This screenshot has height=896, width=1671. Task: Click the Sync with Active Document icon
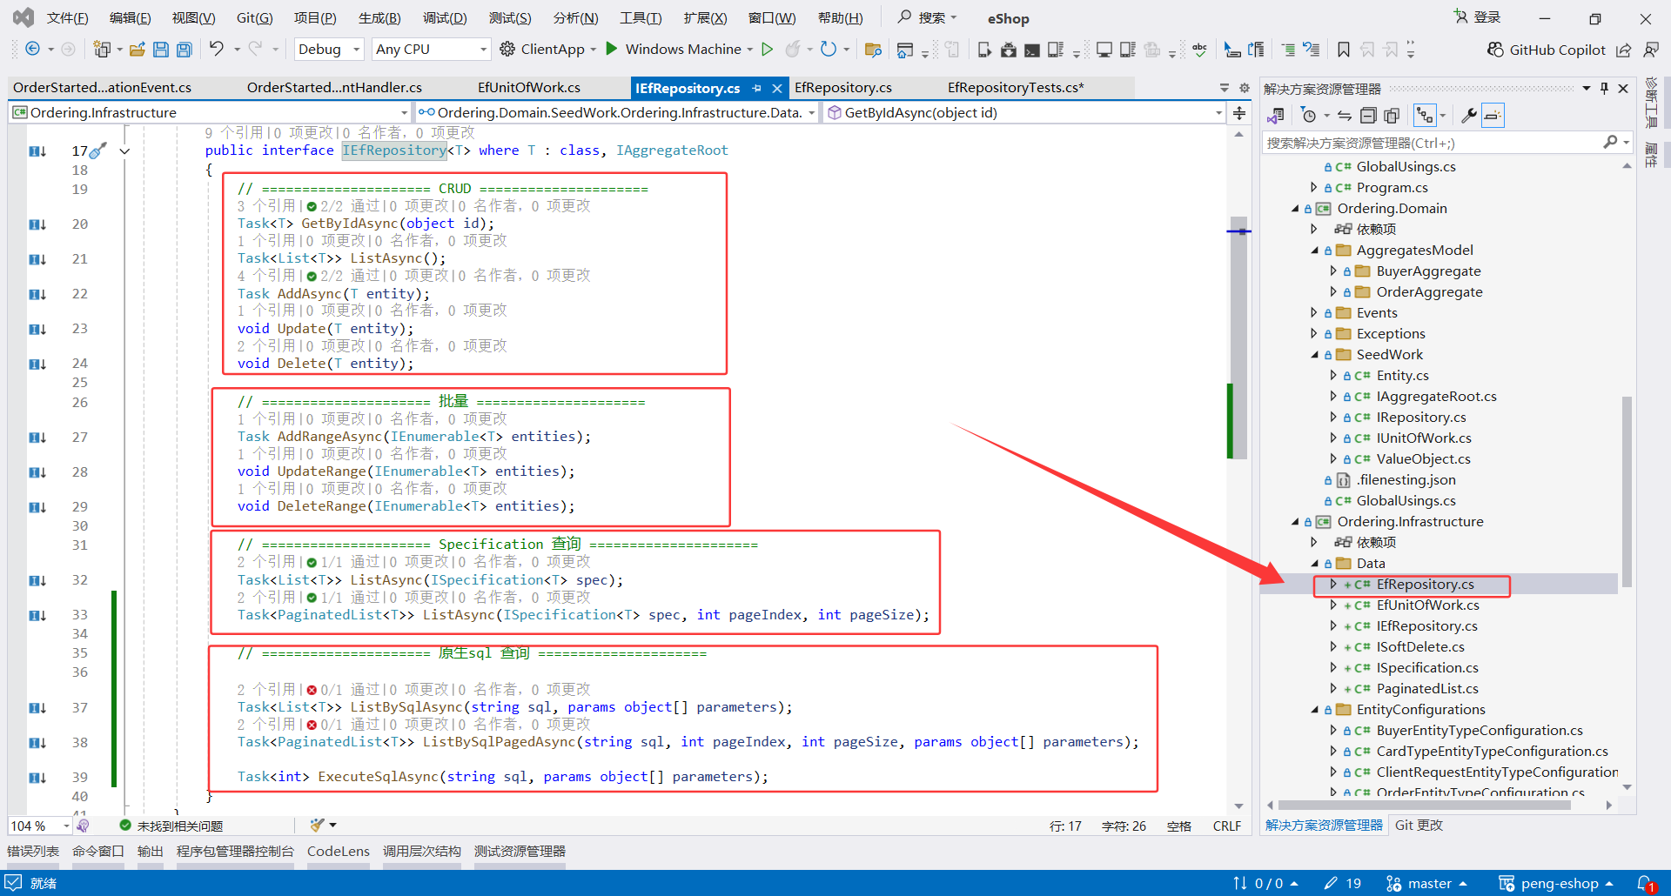click(x=1345, y=116)
